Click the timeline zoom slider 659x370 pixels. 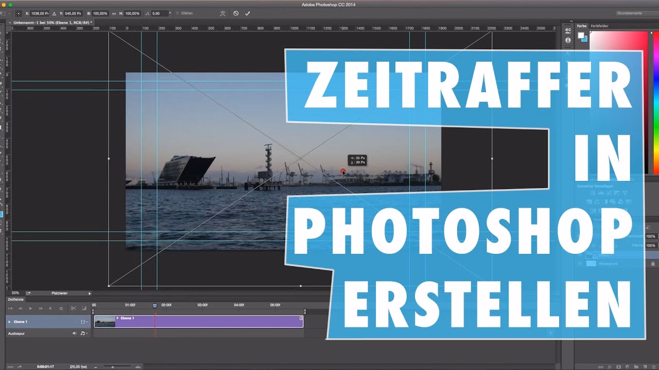pos(113,367)
